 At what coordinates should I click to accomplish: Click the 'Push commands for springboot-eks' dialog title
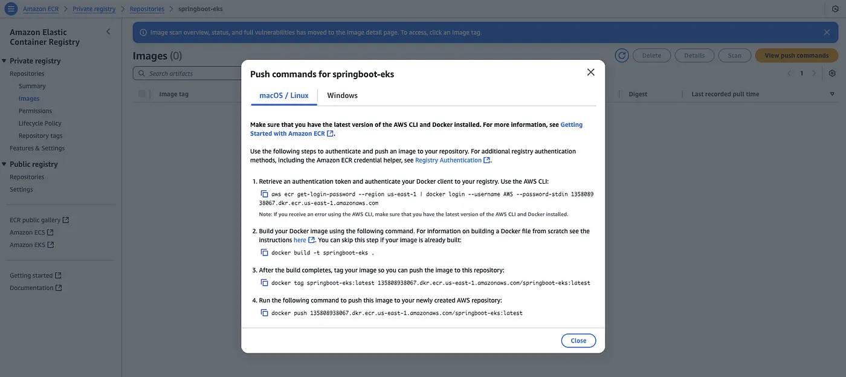pos(322,74)
